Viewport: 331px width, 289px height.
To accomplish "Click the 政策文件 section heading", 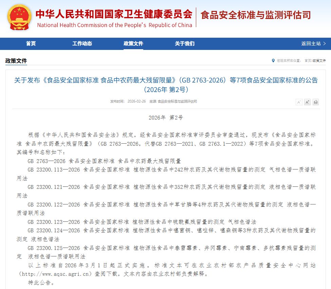I will click(16, 61).
